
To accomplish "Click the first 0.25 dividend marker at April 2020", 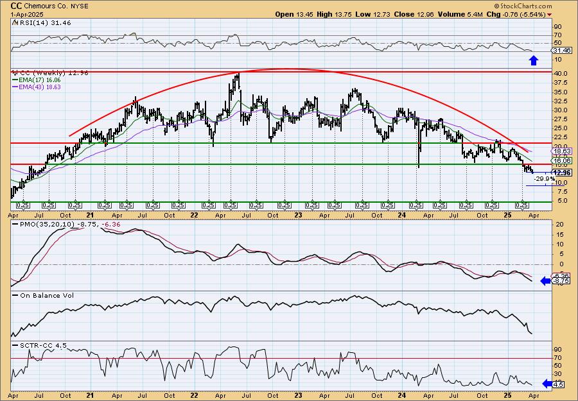I will tap(23, 205).
